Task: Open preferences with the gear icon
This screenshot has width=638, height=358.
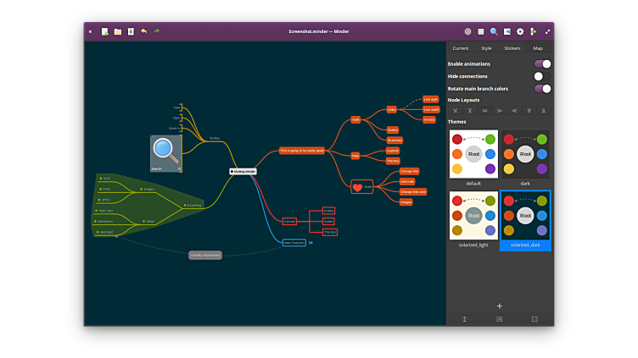Action: tap(520, 31)
